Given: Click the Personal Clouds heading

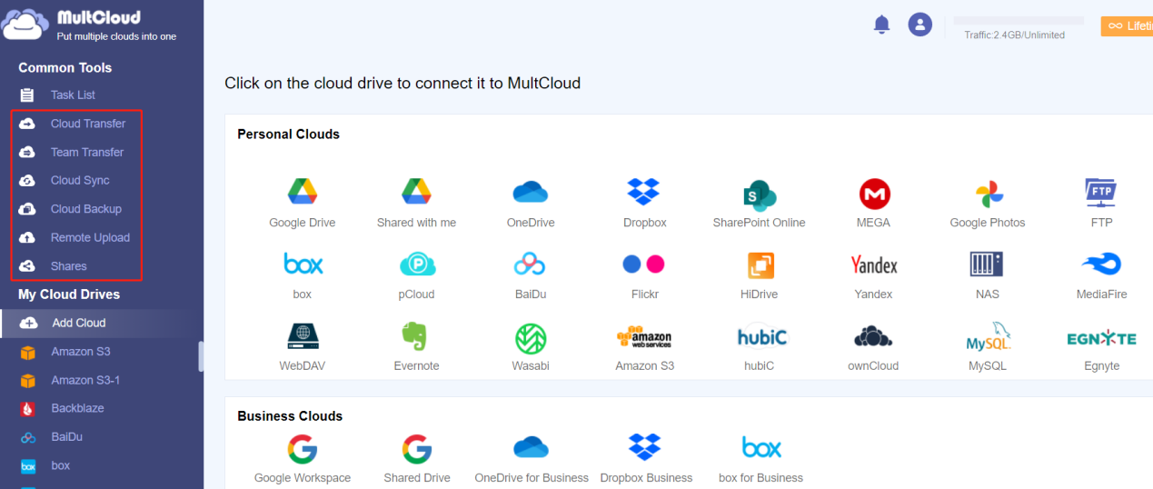Looking at the screenshot, I should click(x=288, y=134).
